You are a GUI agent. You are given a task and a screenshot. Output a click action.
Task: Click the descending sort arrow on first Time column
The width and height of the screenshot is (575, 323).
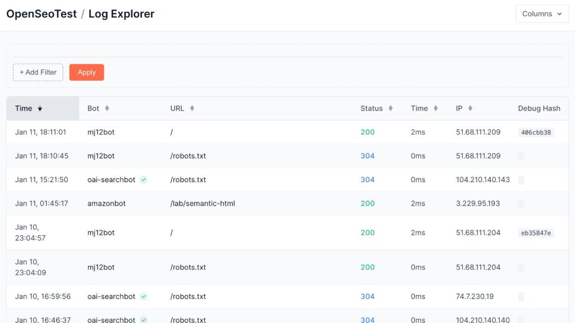(x=40, y=109)
